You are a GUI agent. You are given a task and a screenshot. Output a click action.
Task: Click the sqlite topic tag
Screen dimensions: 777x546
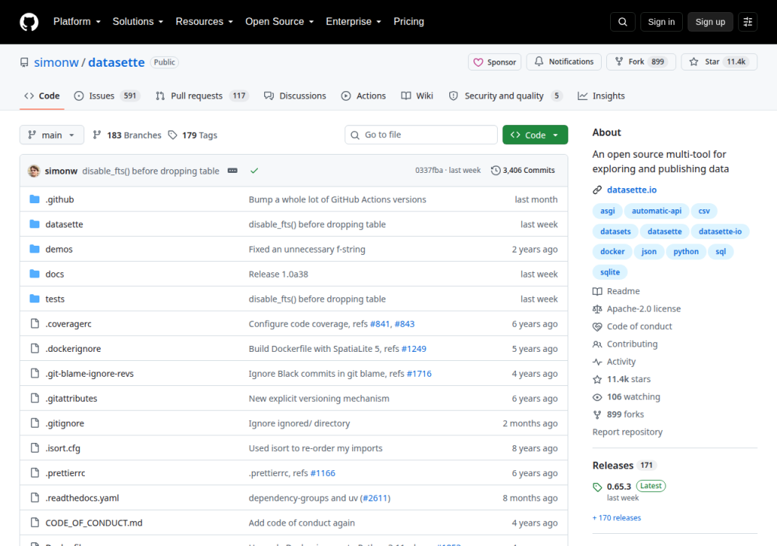click(x=610, y=272)
